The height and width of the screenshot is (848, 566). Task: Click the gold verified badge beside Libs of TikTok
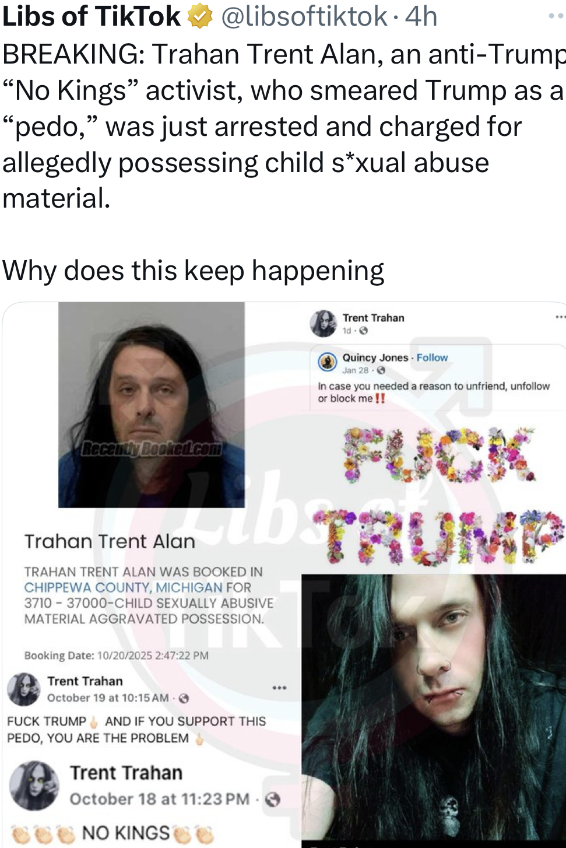coord(200,17)
